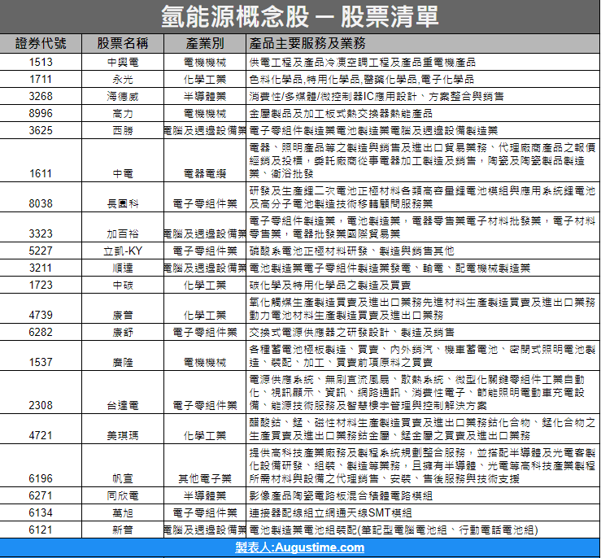Select stock name 中興電
The image size is (601, 558).
pyautogui.click(x=123, y=62)
